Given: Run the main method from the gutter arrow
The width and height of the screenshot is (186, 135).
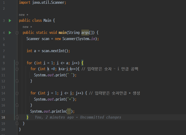Looking at the screenshot, I should click(x=10, y=33).
